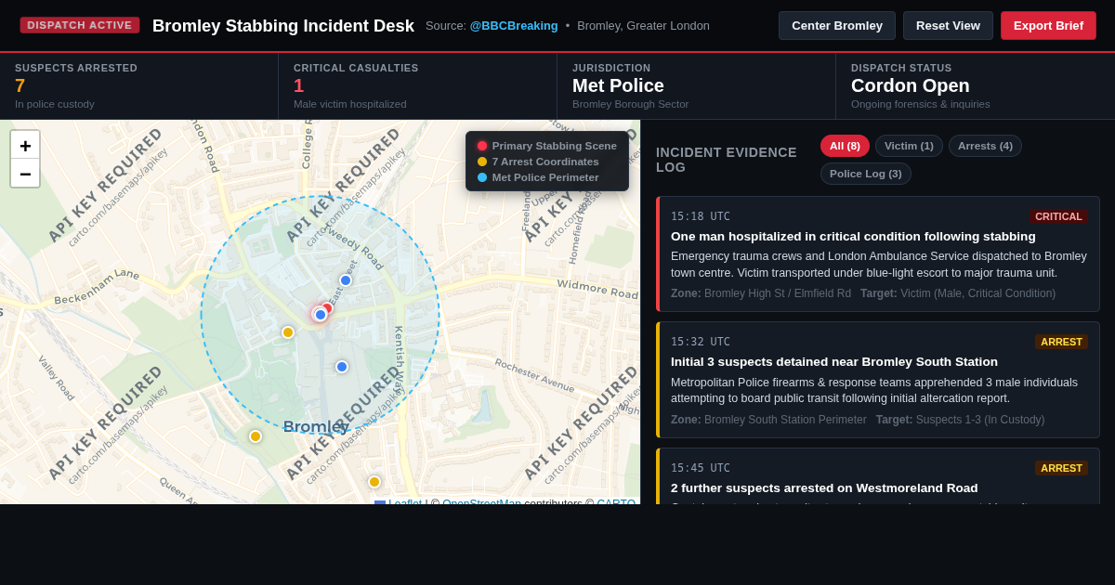The height and width of the screenshot is (585, 1115).
Task: Open the @BBCBreaking source link
Action: [514, 25]
